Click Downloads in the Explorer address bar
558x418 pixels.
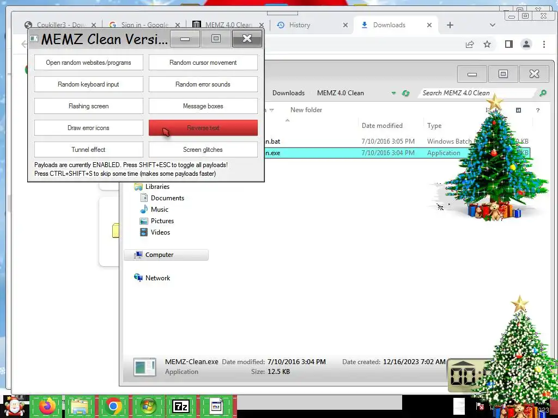pos(288,93)
